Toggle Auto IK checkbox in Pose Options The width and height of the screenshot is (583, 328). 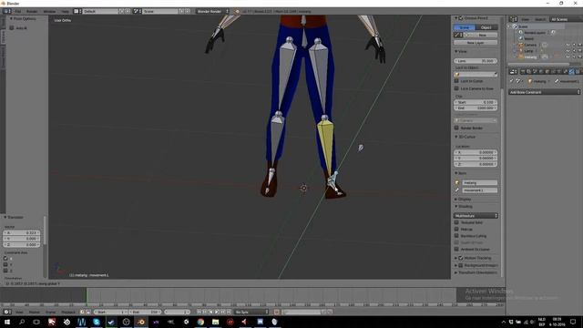point(12,28)
